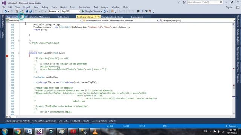Screen dimensions: 241x135
Task: Click the previous bookmark toolbar icon
Action: tap(142, 11)
